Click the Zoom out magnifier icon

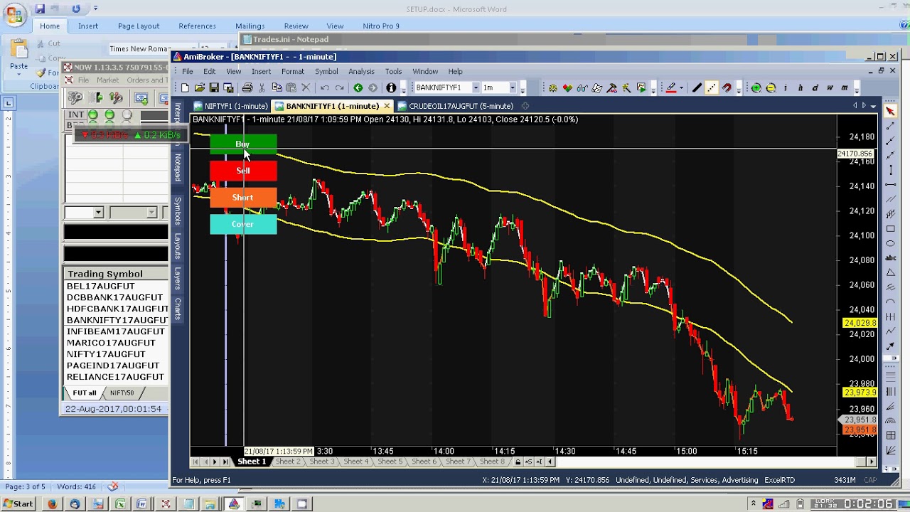click(771, 87)
